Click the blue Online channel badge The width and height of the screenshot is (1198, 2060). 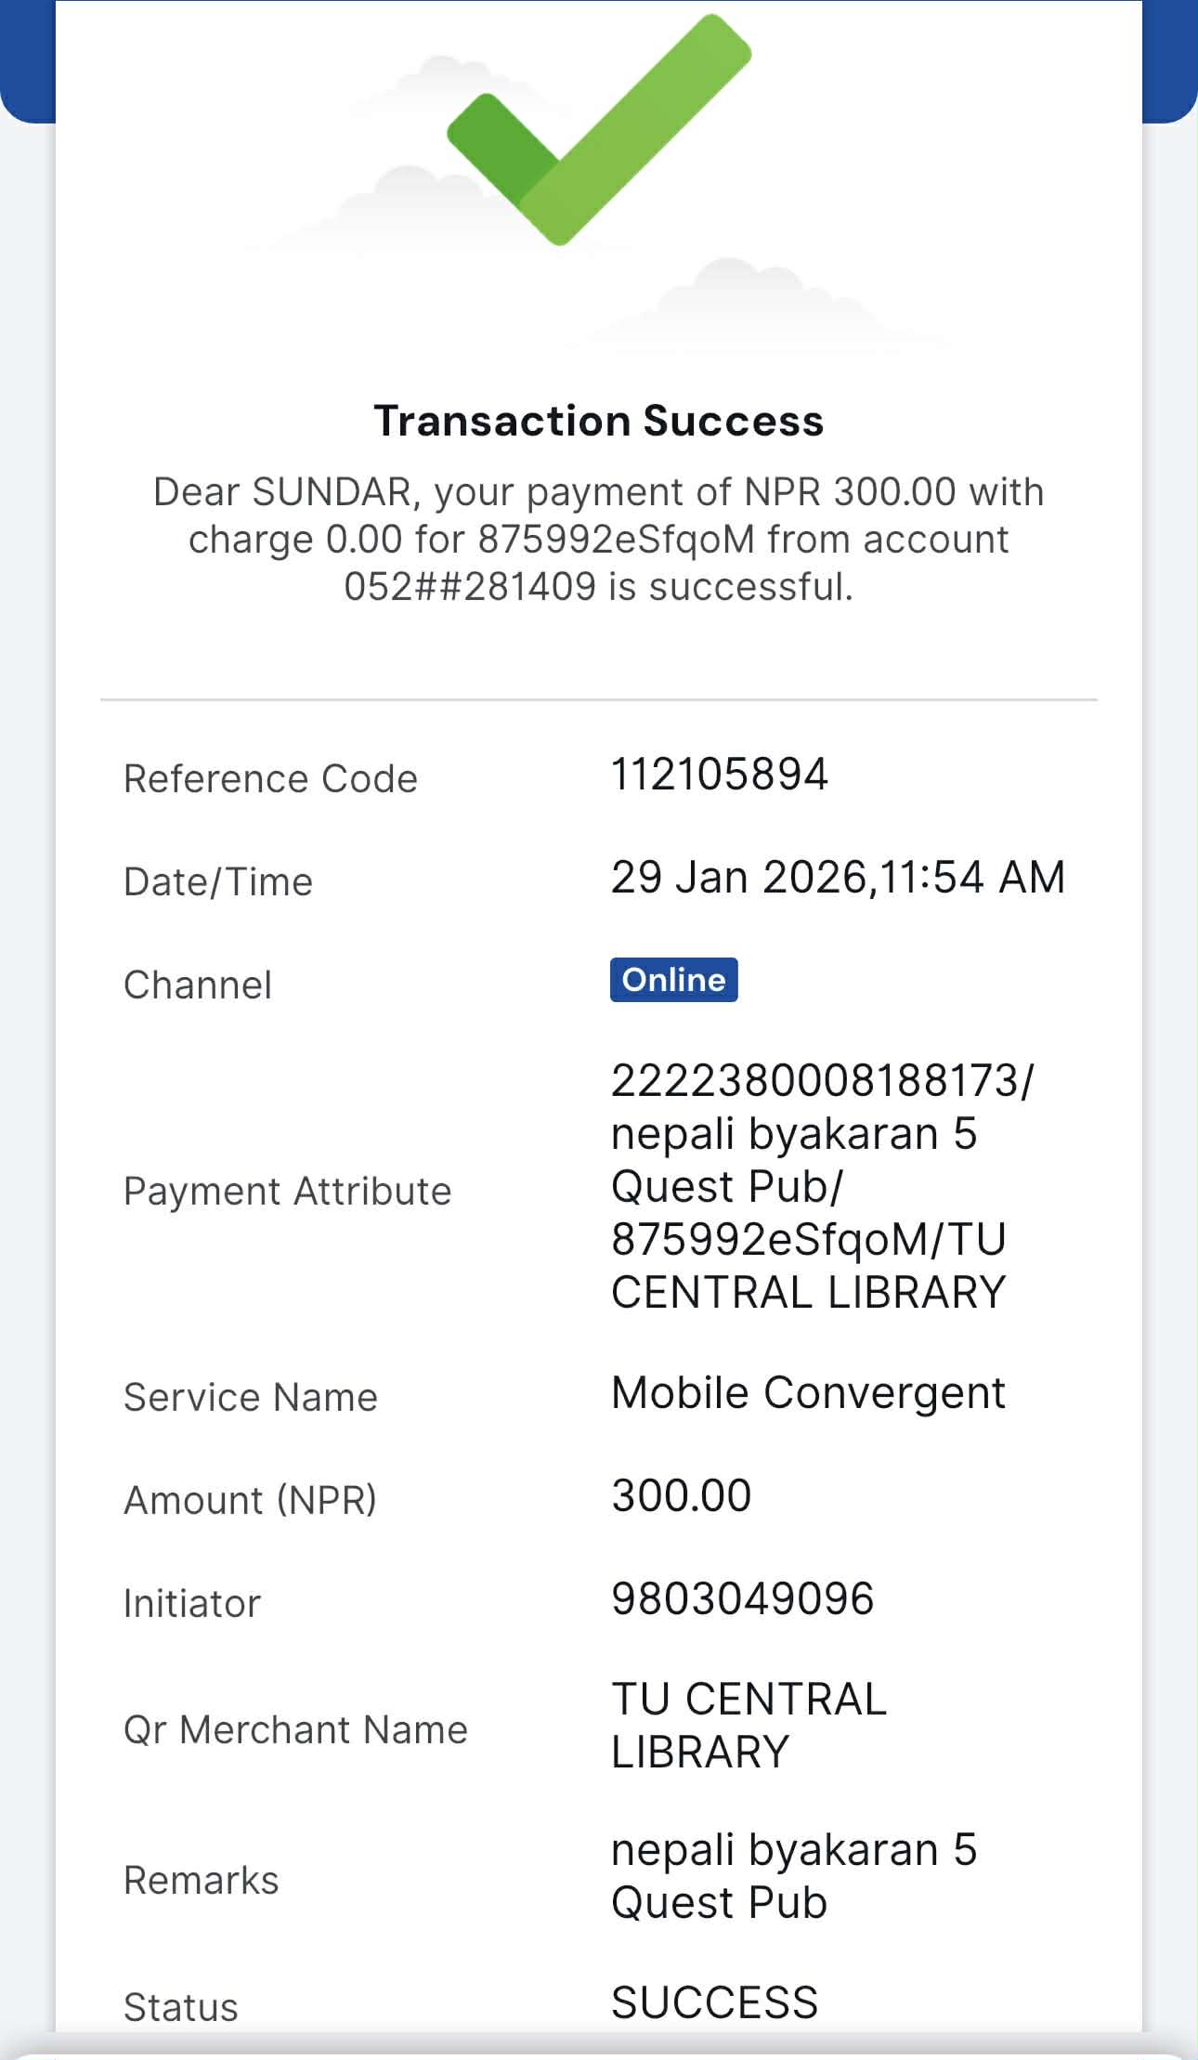tap(673, 980)
